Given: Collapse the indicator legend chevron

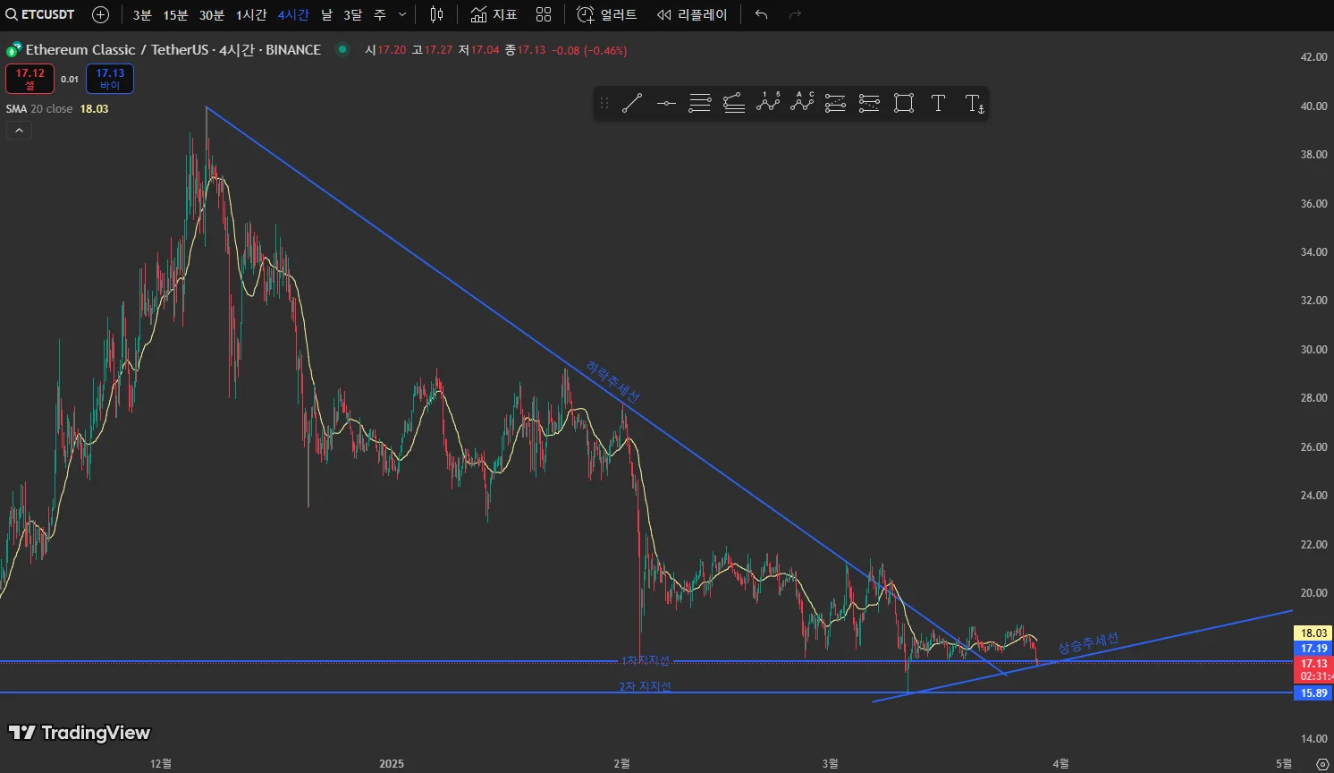Looking at the screenshot, I should tap(19, 130).
